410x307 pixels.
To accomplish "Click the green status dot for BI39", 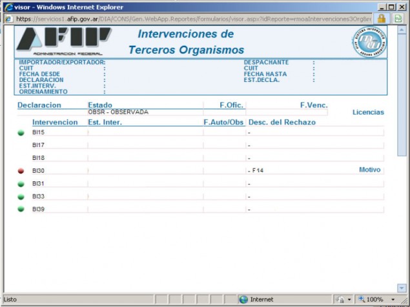I will coord(21,209).
